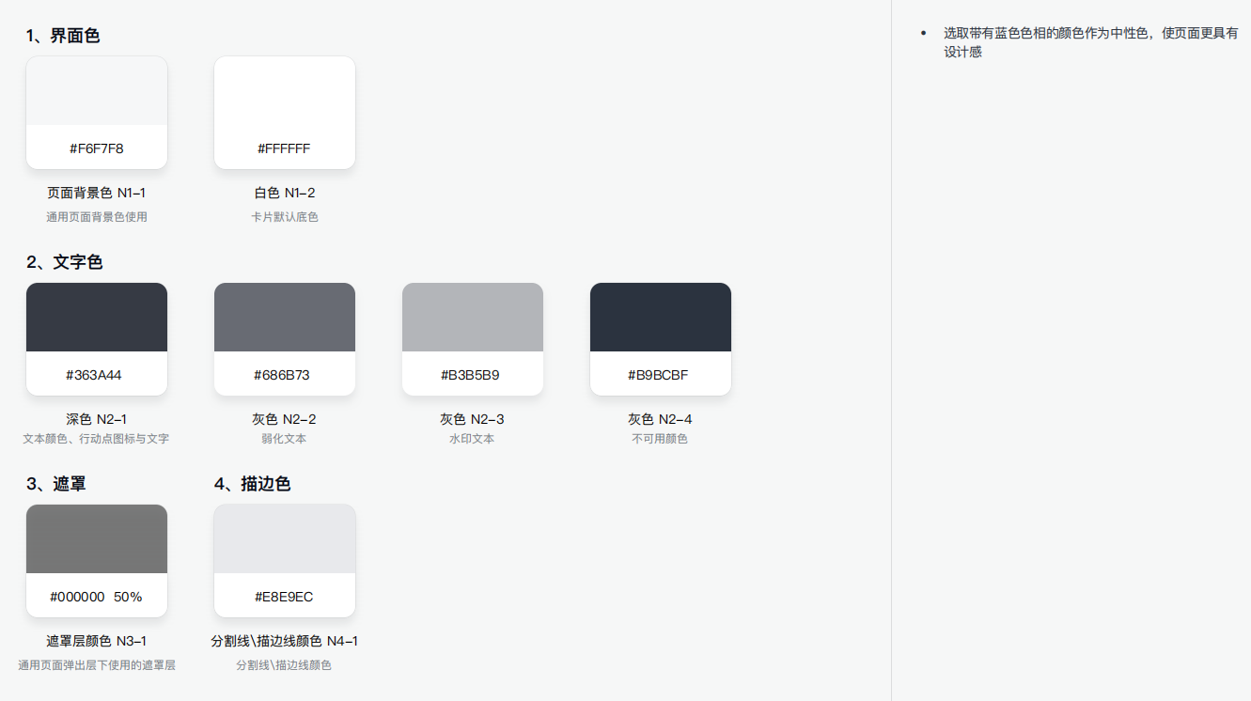Click the hex value text '#B9BCBF'
Viewport: 1251px width, 701px height.
[658, 375]
